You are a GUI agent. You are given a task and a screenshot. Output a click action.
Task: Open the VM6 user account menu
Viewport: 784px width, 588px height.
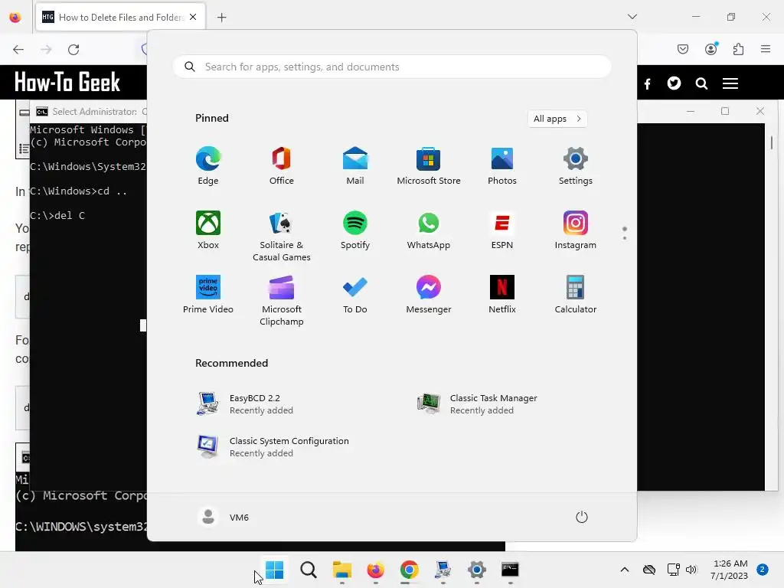click(223, 517)
